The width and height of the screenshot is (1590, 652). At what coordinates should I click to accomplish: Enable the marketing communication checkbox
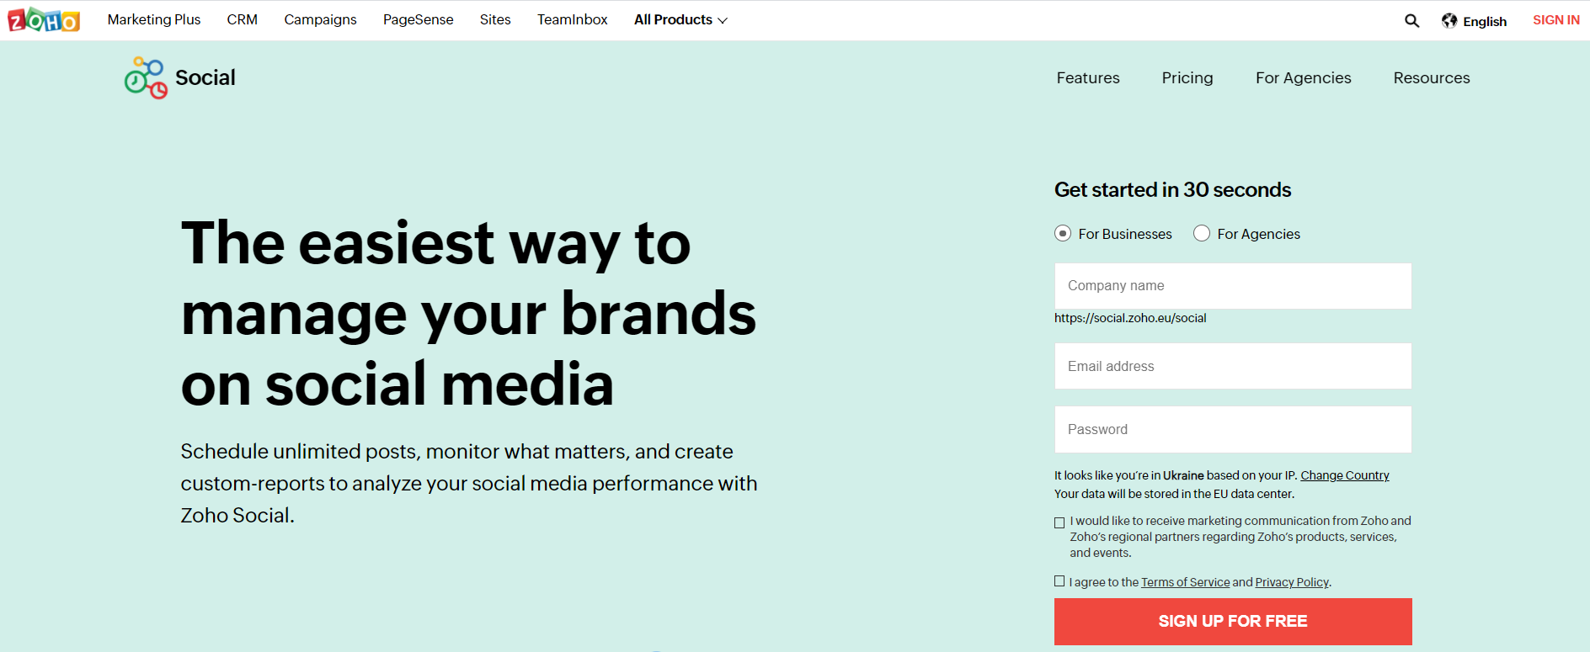point(1059,522)
